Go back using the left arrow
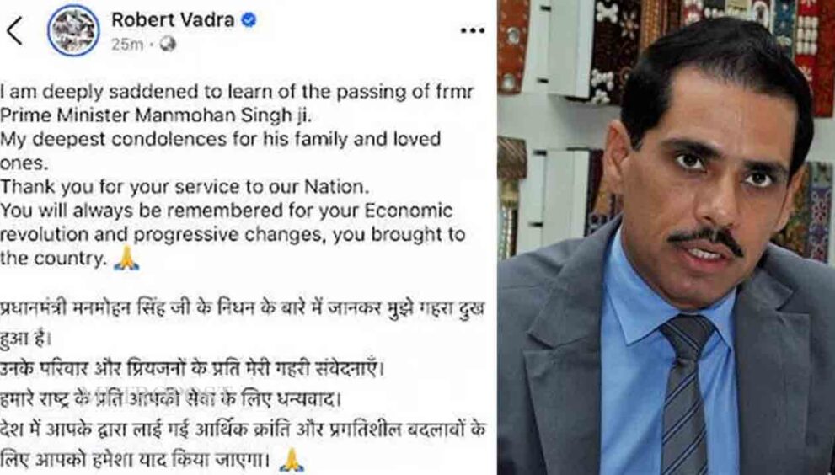 (x=13, y=30)
